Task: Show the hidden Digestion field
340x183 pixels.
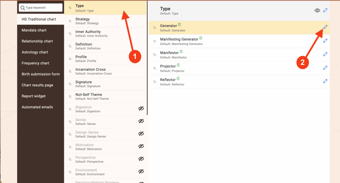Action: (141, 109)
